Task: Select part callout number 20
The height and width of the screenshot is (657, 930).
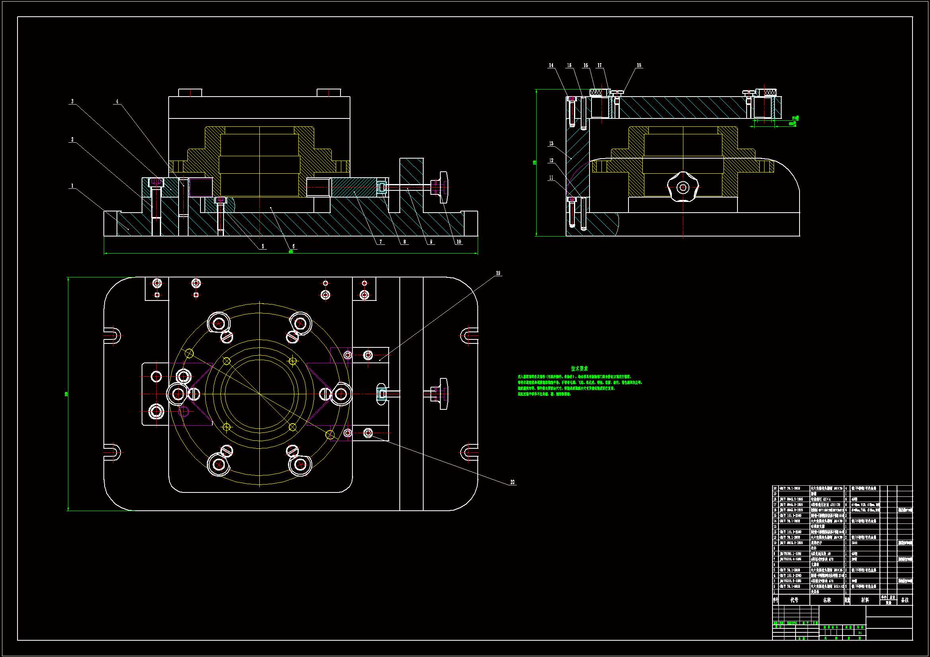Action: (x=512, y=482)
